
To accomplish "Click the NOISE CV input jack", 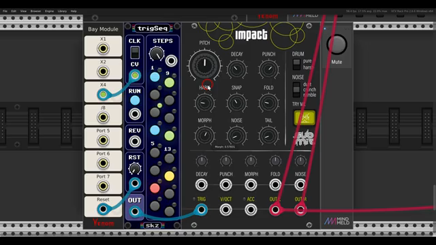I will pyautogui.click(x=300, y=184).
